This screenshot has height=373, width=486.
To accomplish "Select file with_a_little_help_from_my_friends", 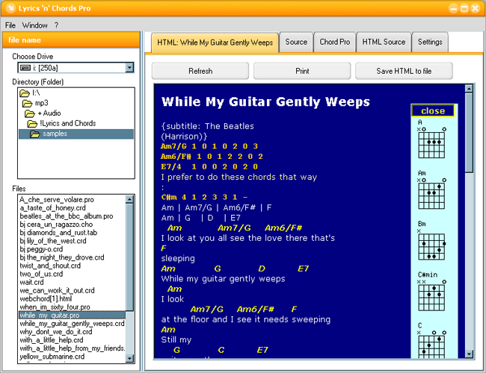I will (73, 348).
